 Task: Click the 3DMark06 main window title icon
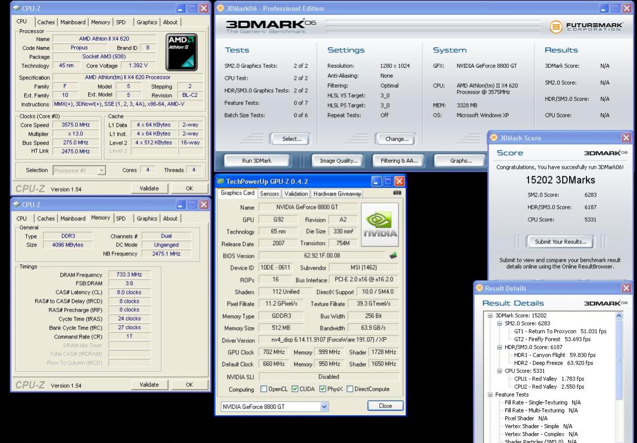221,8
